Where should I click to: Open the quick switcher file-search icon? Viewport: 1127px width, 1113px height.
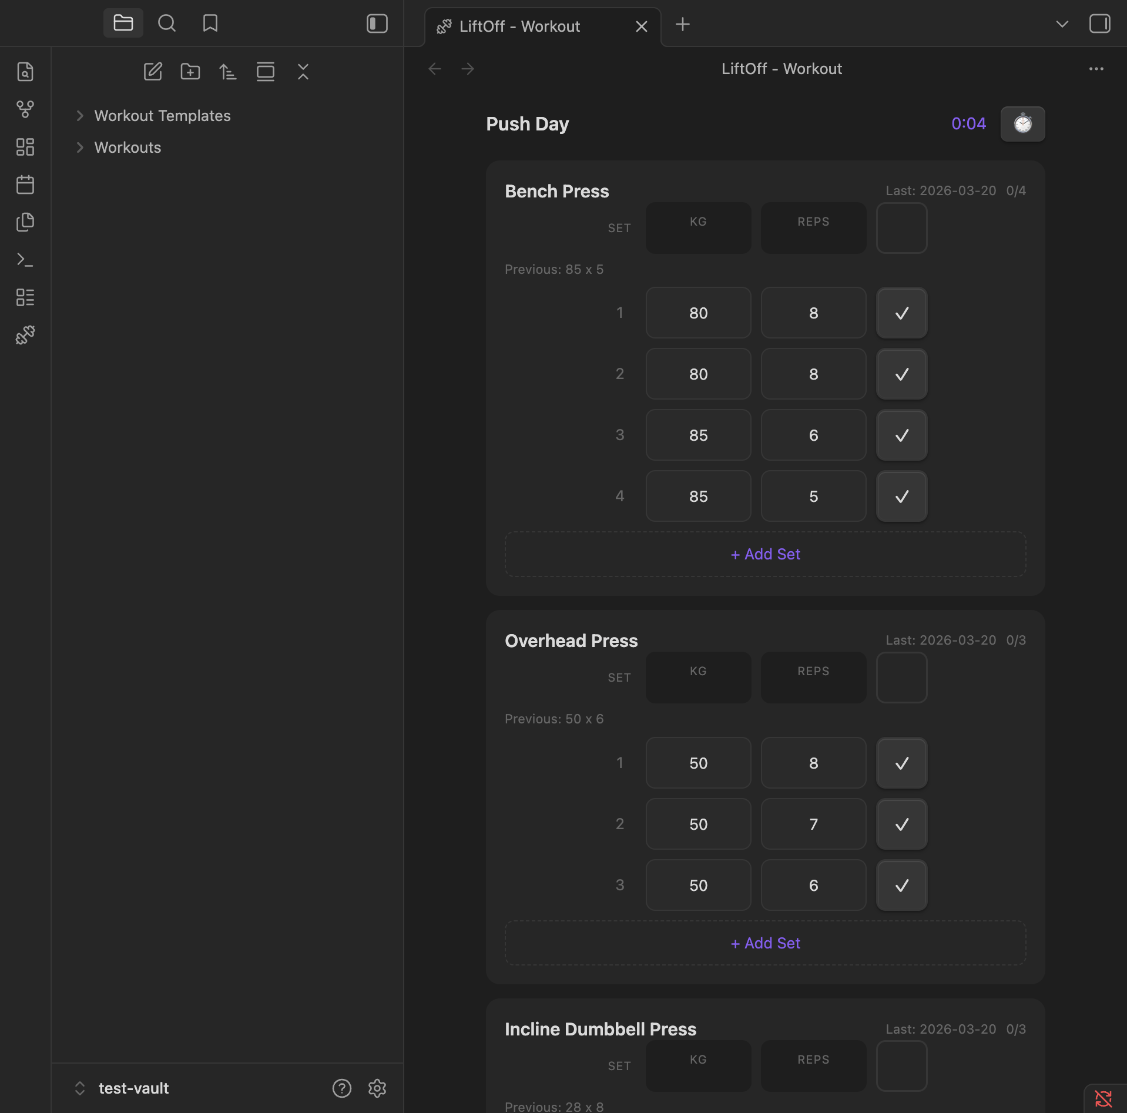[25, 72]
